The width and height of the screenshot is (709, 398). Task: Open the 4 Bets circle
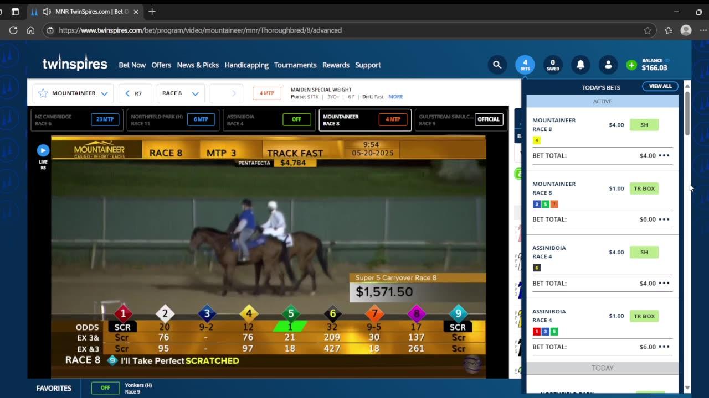tap(525, 65)
